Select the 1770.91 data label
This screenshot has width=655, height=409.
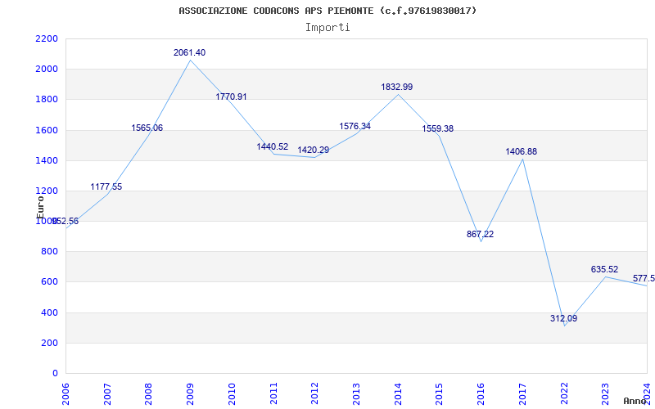coord(231,97)
